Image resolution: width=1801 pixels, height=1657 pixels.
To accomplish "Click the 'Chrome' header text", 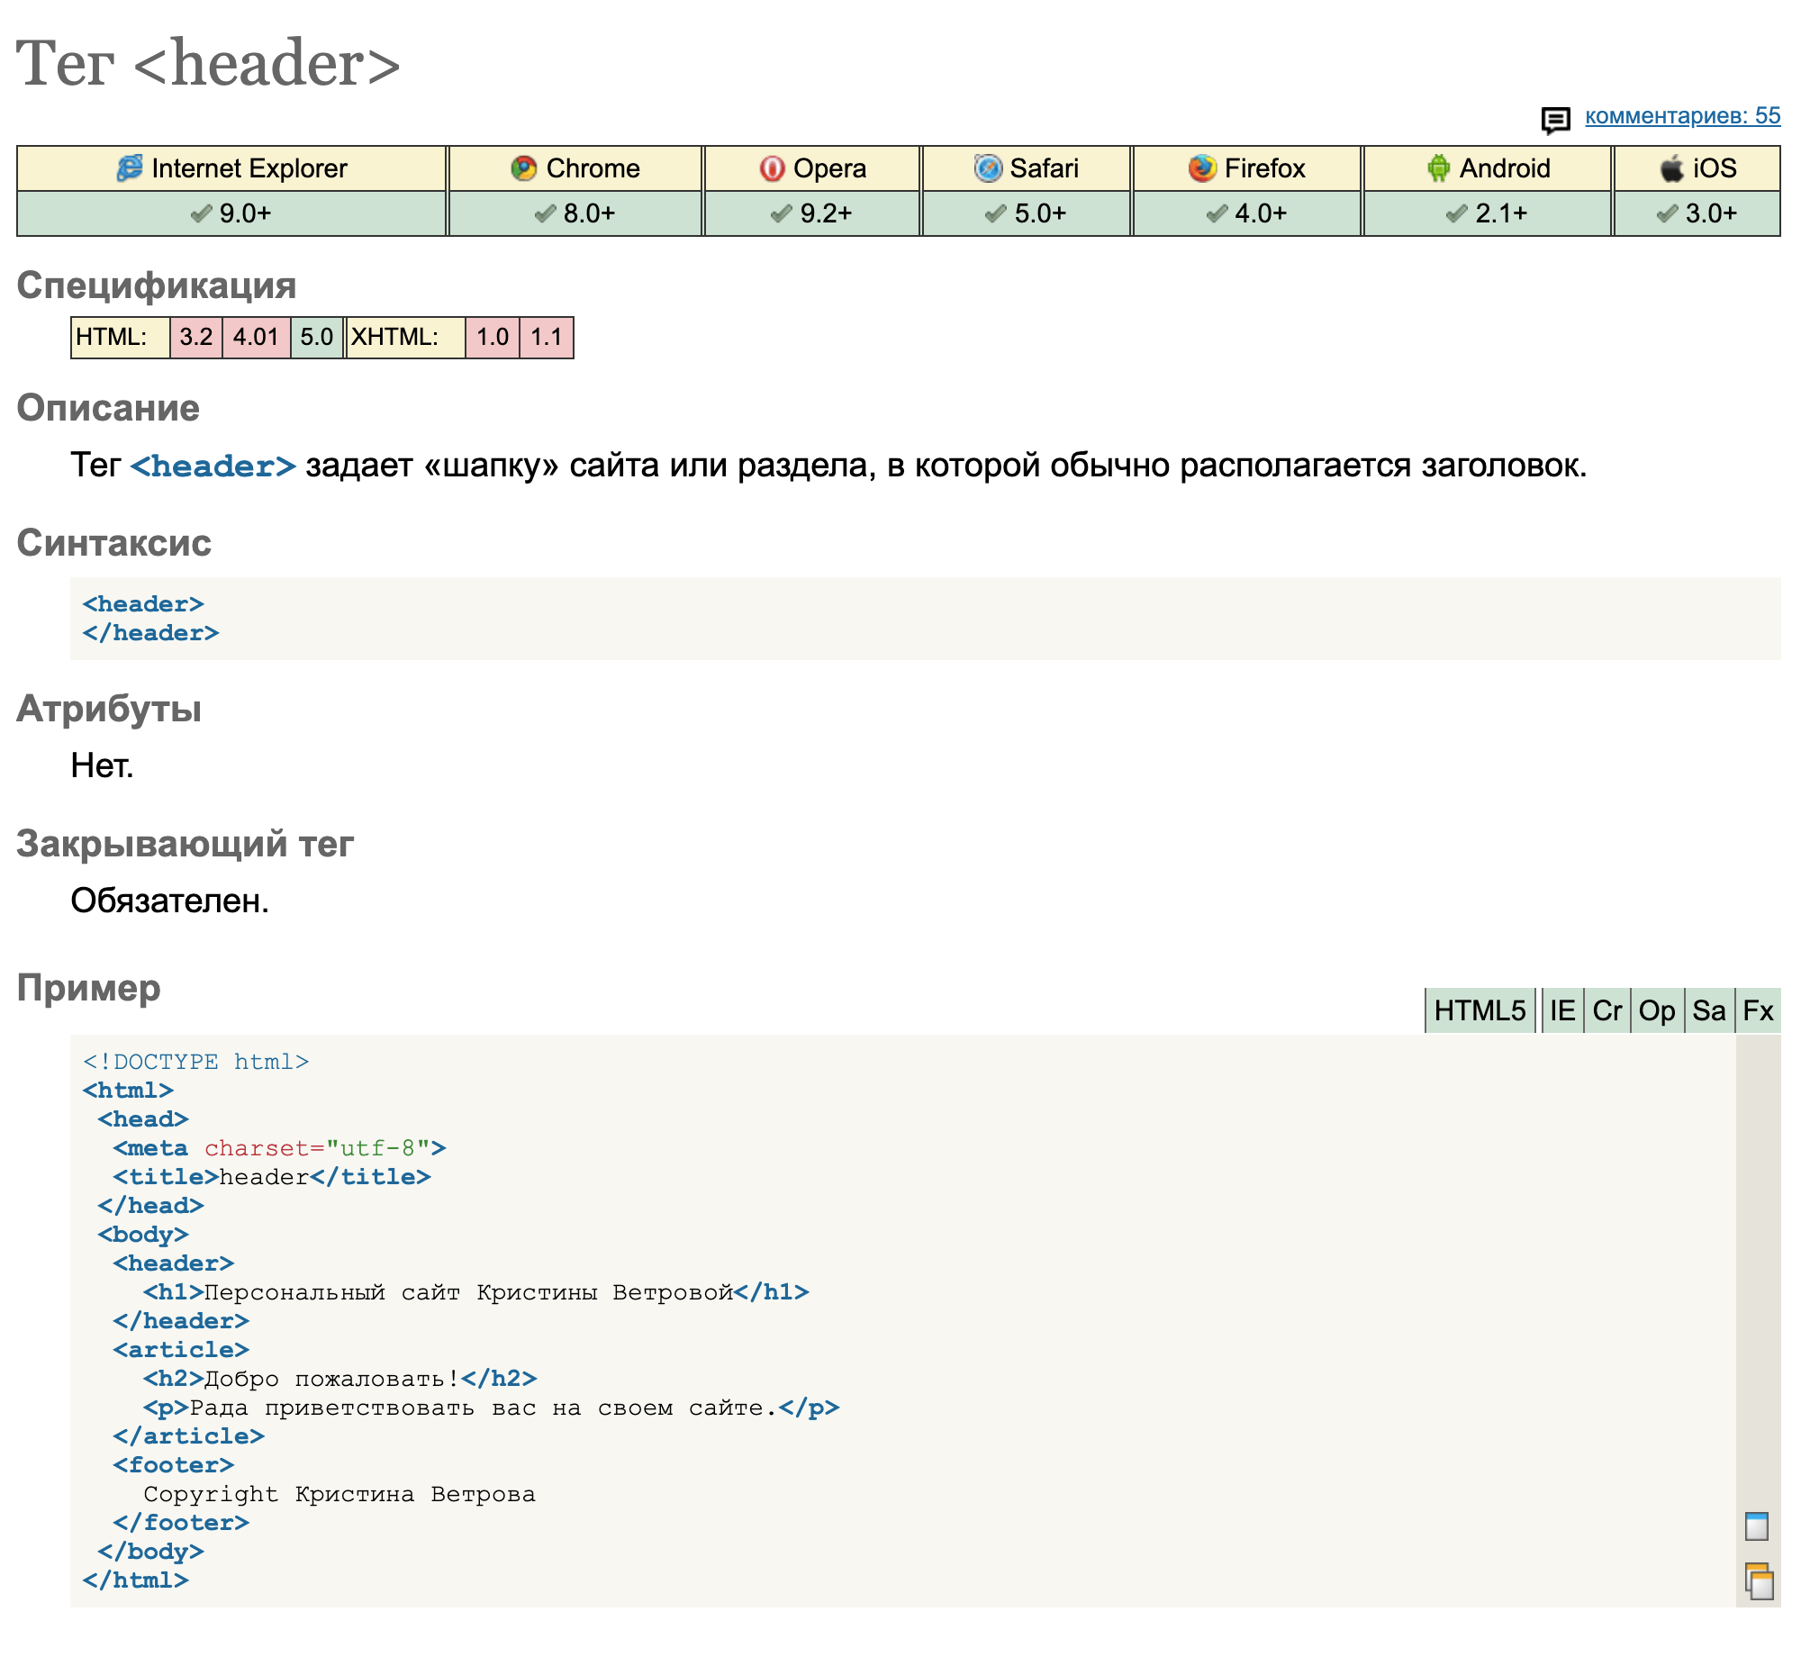I will (x=593, y=168).
